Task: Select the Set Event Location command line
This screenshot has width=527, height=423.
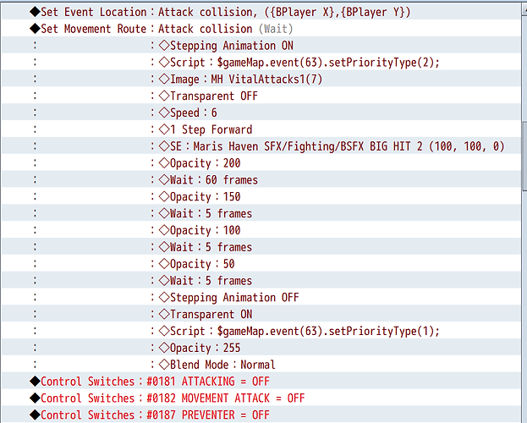Action: pos(261,12)
